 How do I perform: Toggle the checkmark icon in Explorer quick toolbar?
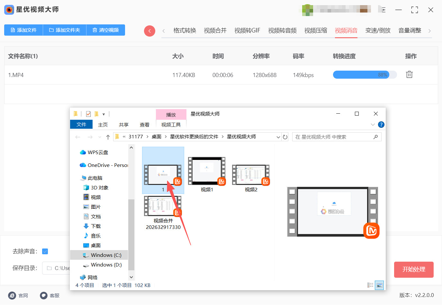(x=88, y=114)
